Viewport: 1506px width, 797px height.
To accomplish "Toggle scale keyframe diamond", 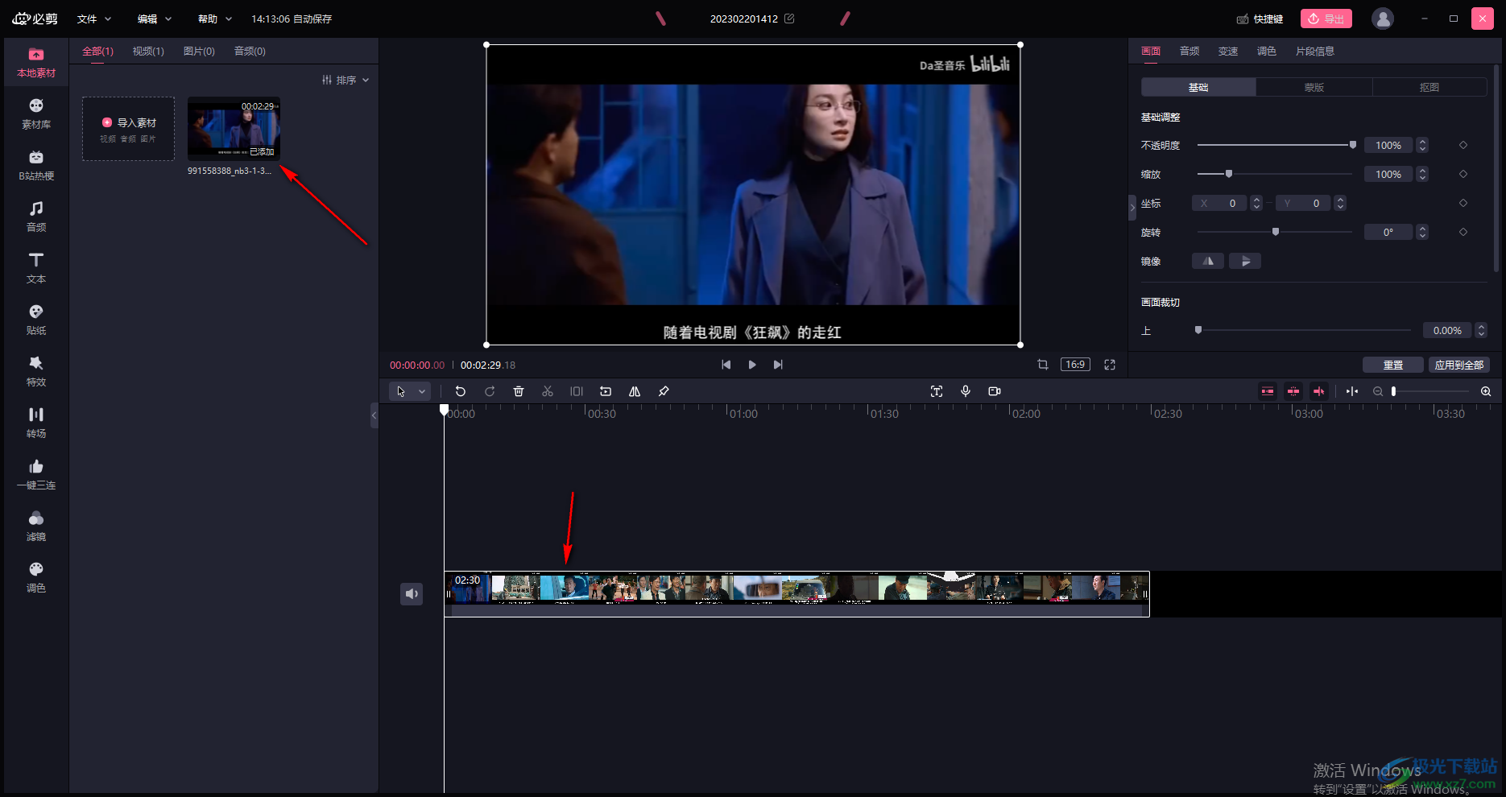I will 1463,174.
